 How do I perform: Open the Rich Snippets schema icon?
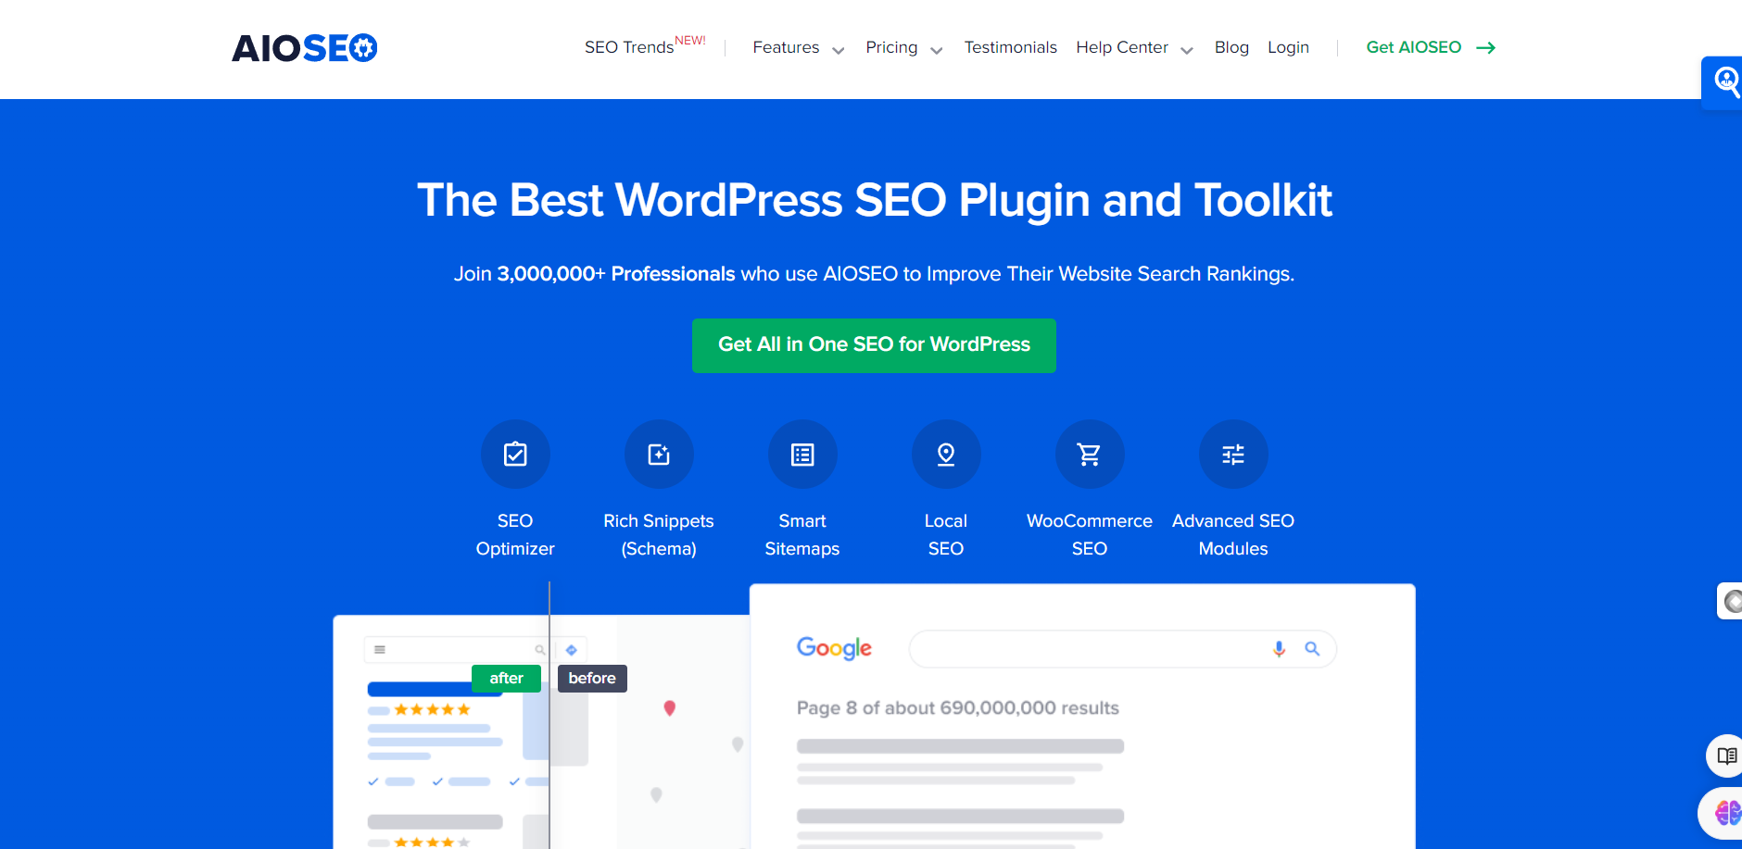tap(659, 455)
